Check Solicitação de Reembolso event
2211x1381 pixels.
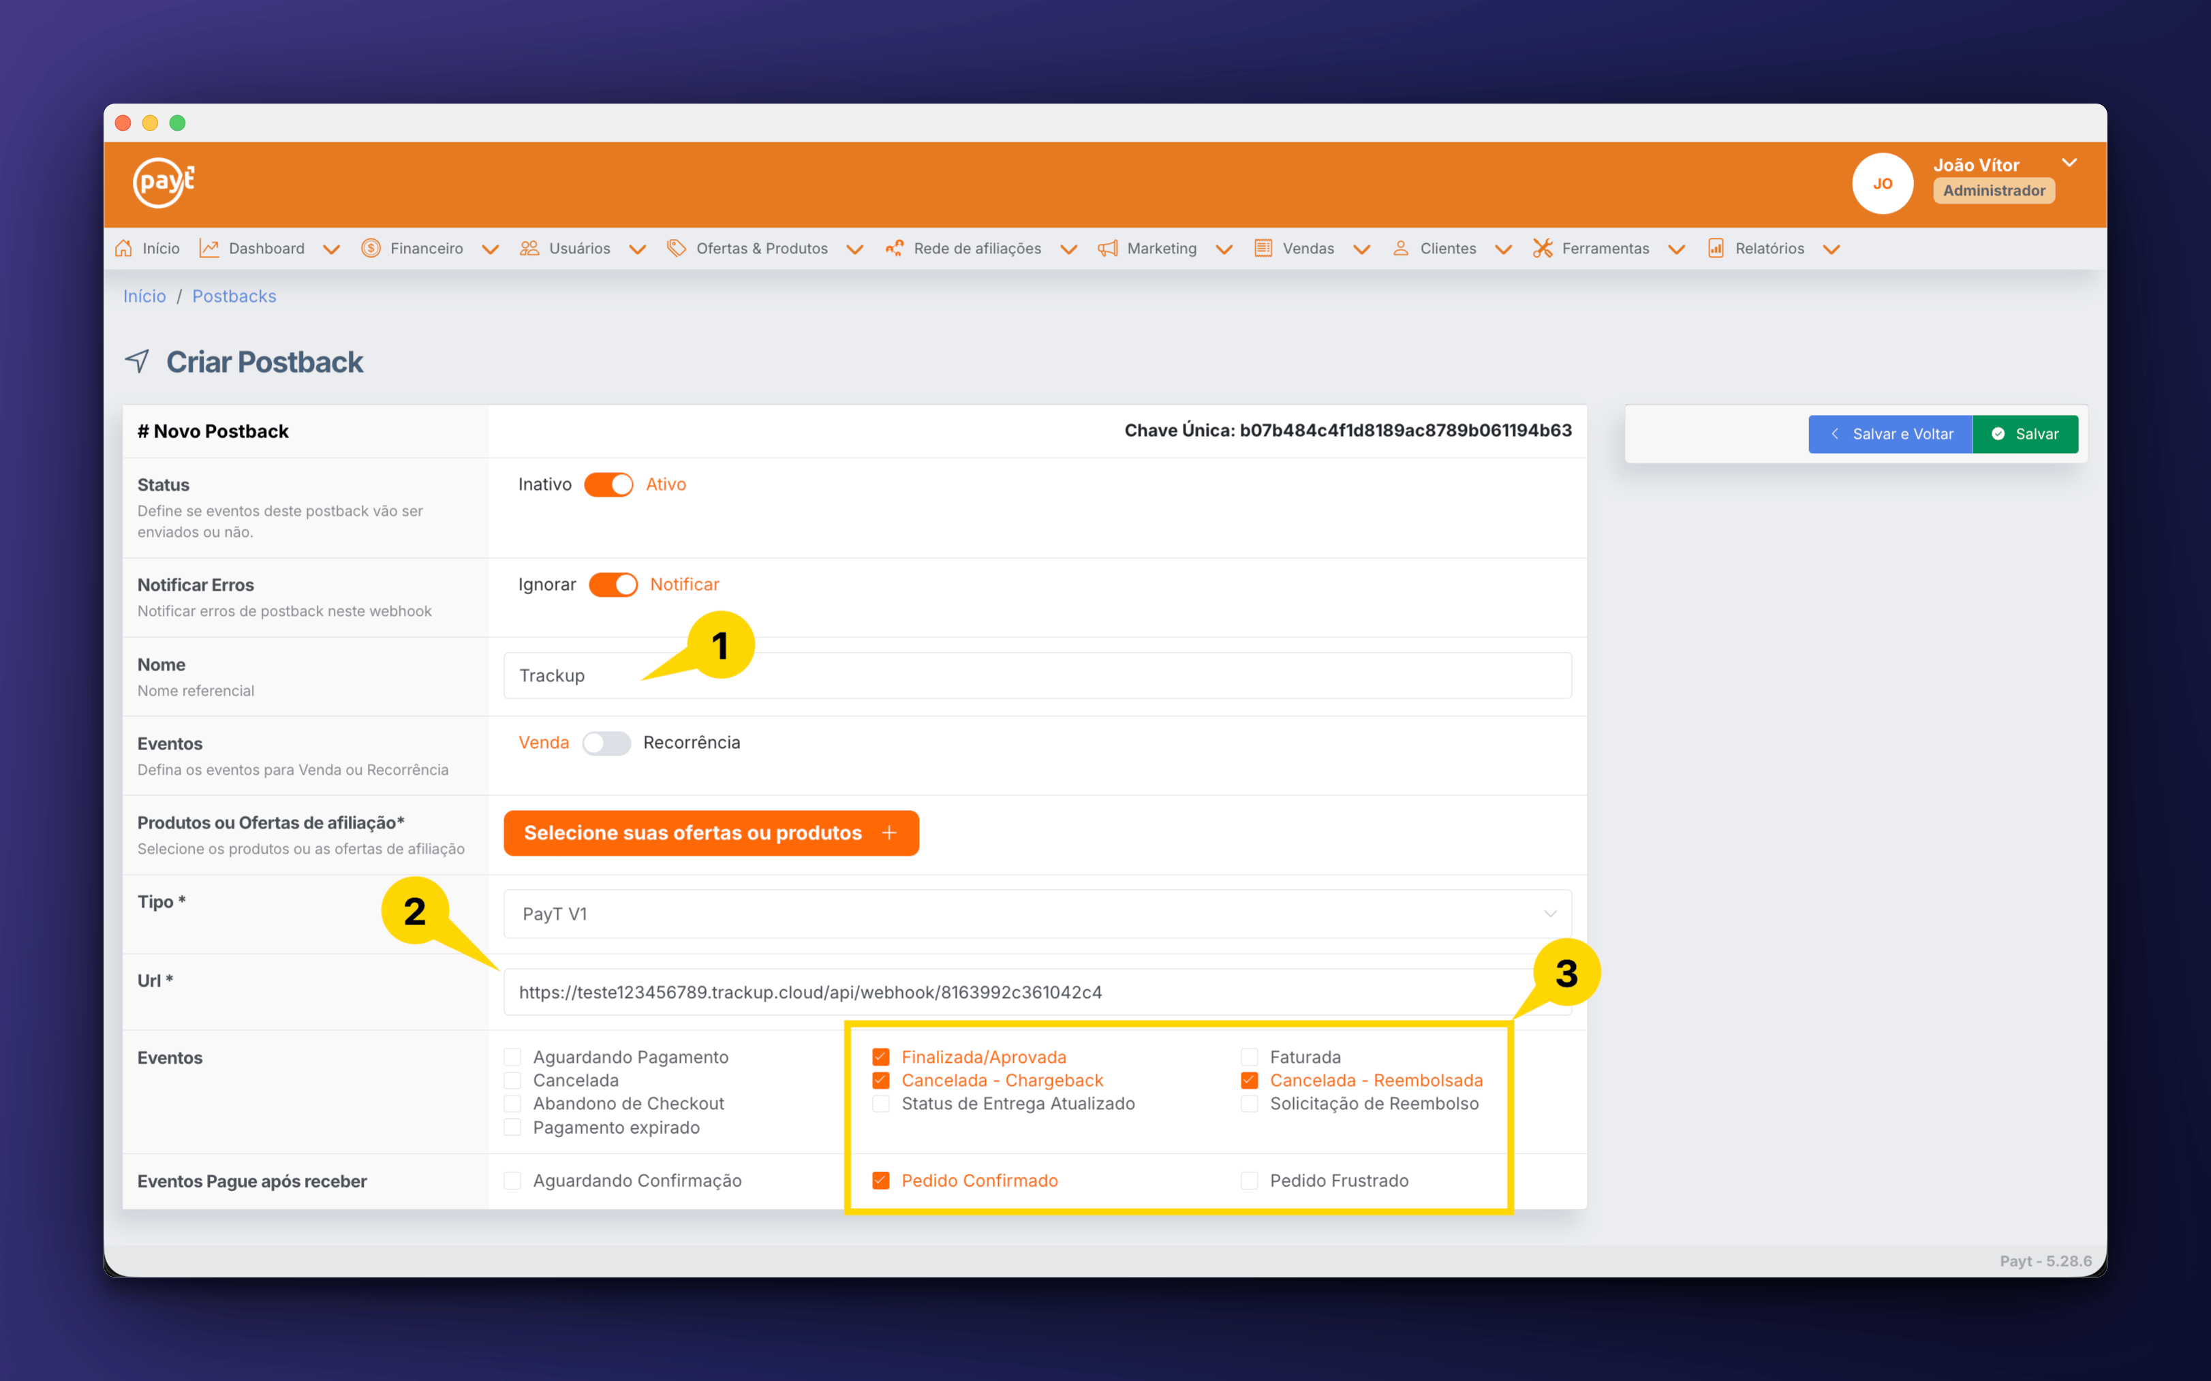(x=1250, y=1103)
